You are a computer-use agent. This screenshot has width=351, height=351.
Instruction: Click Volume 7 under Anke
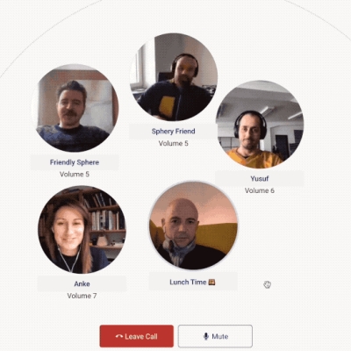[82, 296]
